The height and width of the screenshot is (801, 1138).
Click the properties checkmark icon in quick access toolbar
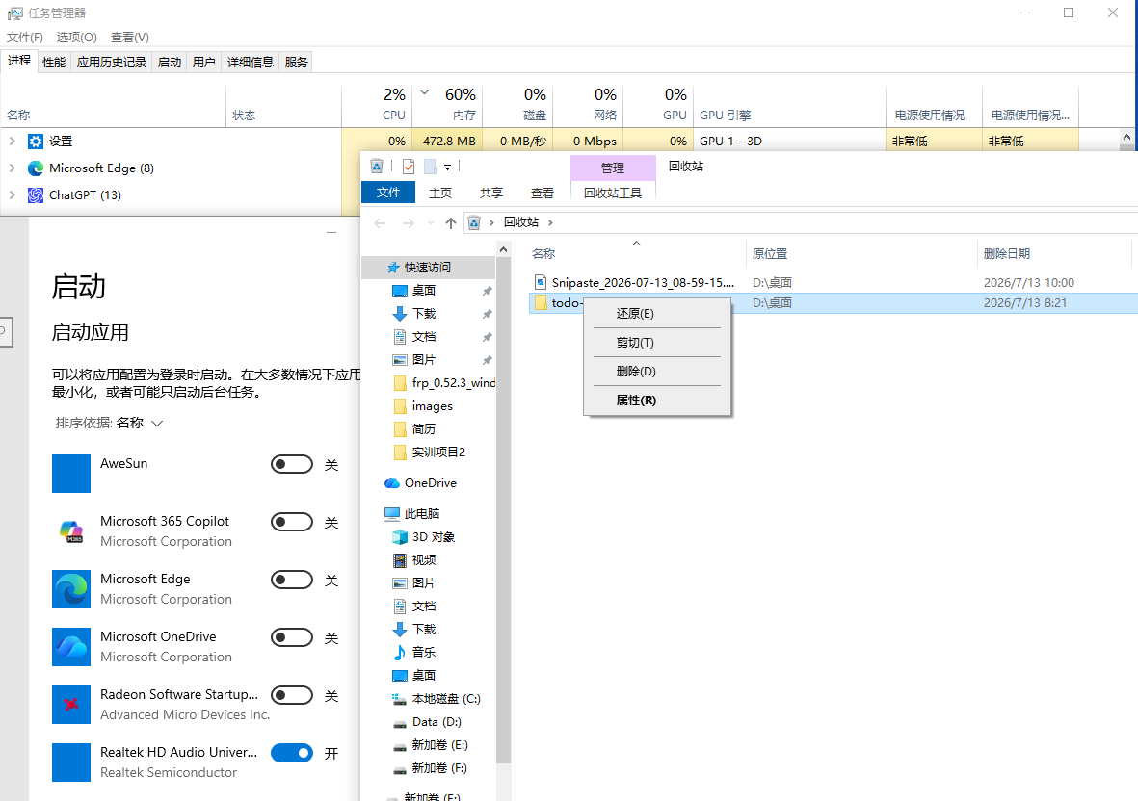pos(409,167)
